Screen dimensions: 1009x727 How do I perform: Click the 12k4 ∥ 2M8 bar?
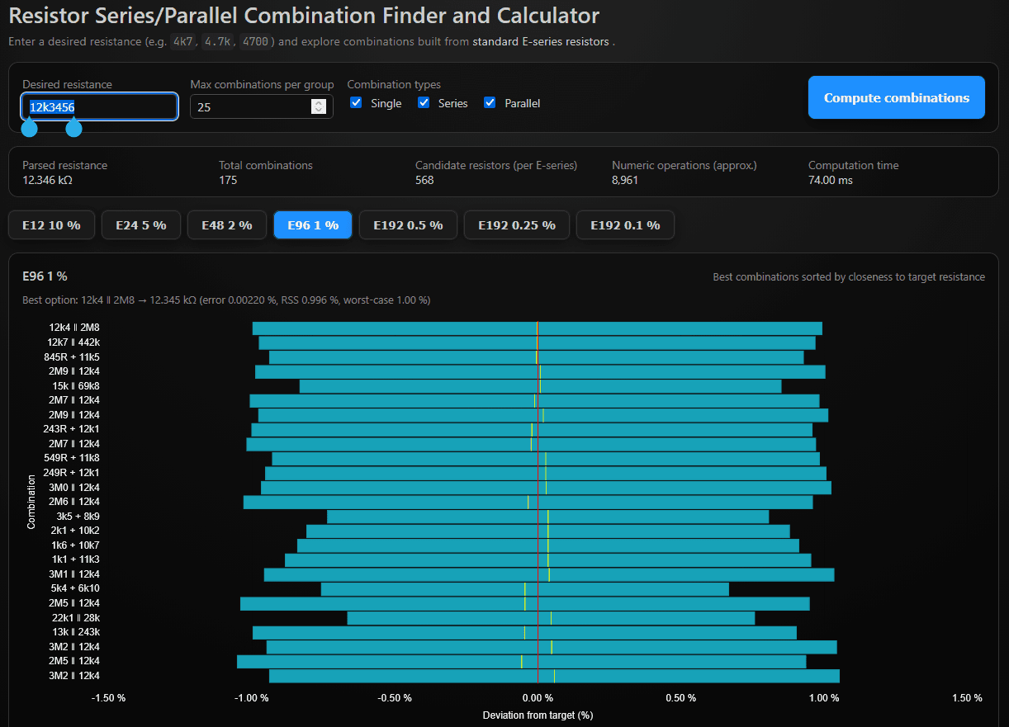point(537,327)
